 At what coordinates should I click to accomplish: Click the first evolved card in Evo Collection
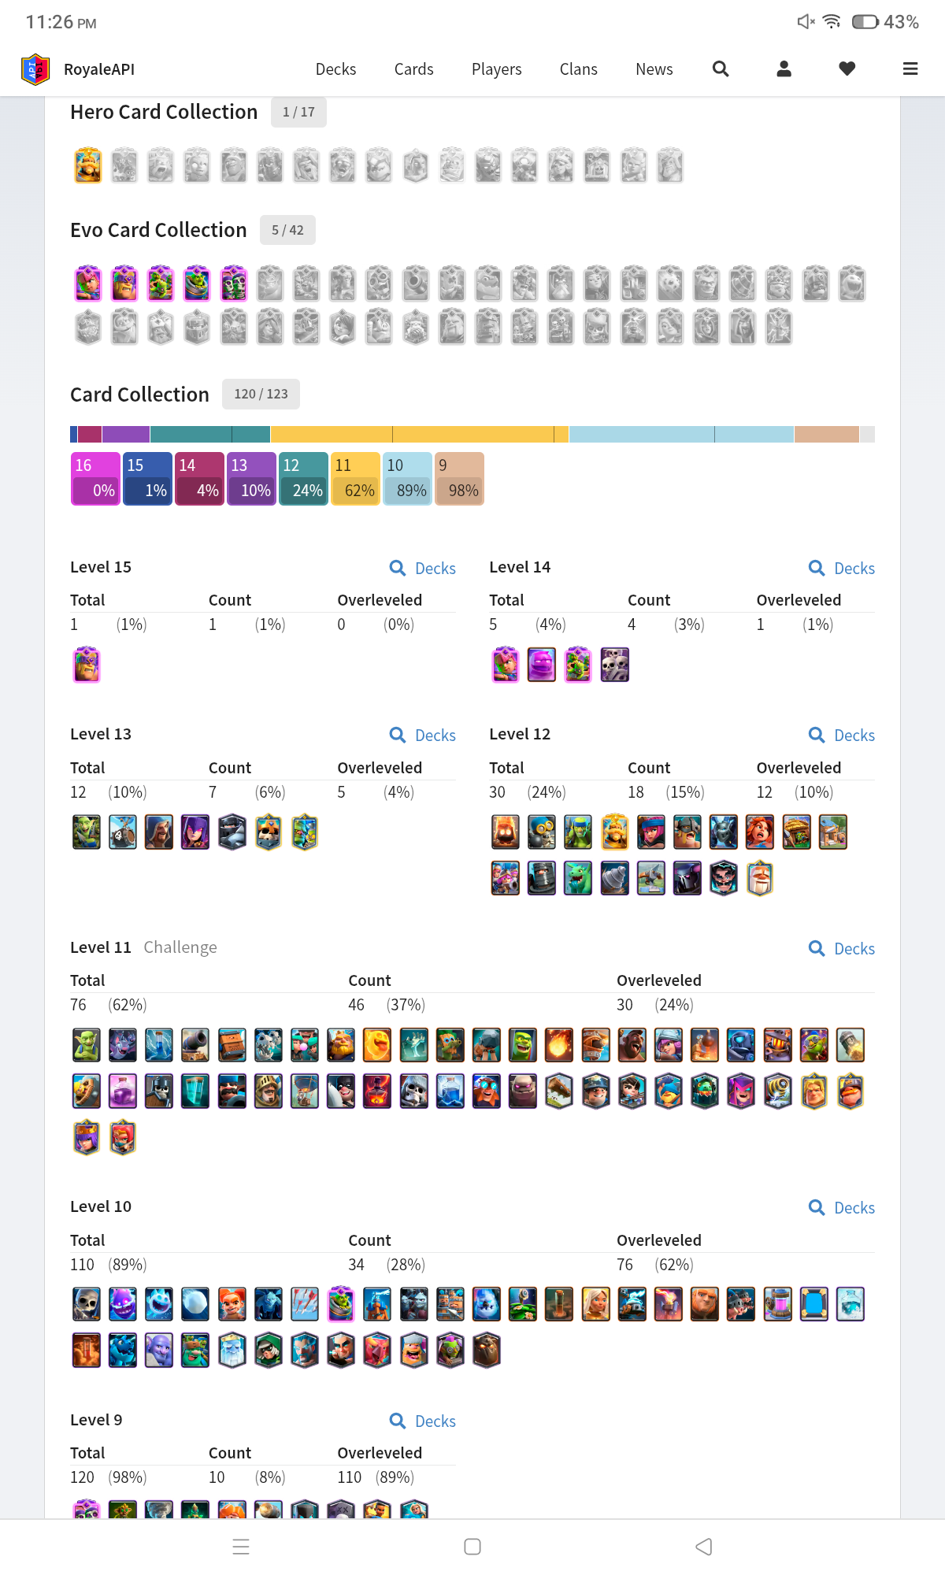point(88,283)
